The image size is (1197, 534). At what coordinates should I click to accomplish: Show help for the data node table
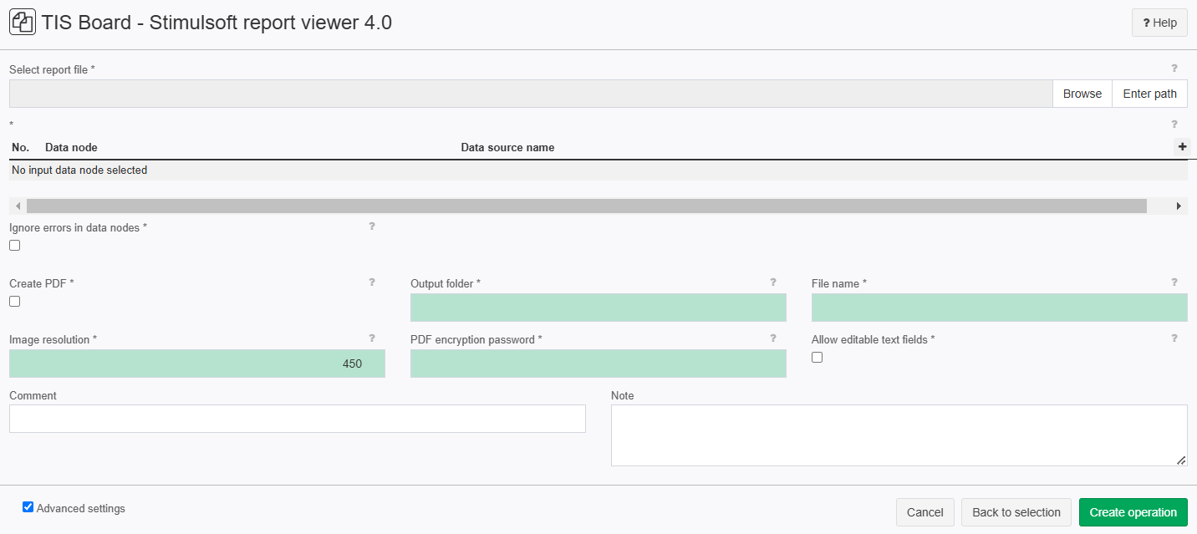1174,124
